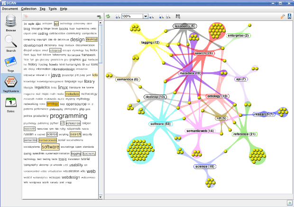Open the Browse view in sidebar
The image size is (294, 207).
(x=11, y=23)
